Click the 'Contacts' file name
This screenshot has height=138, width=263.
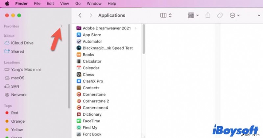pyautogui.click(x=91, y=88)
